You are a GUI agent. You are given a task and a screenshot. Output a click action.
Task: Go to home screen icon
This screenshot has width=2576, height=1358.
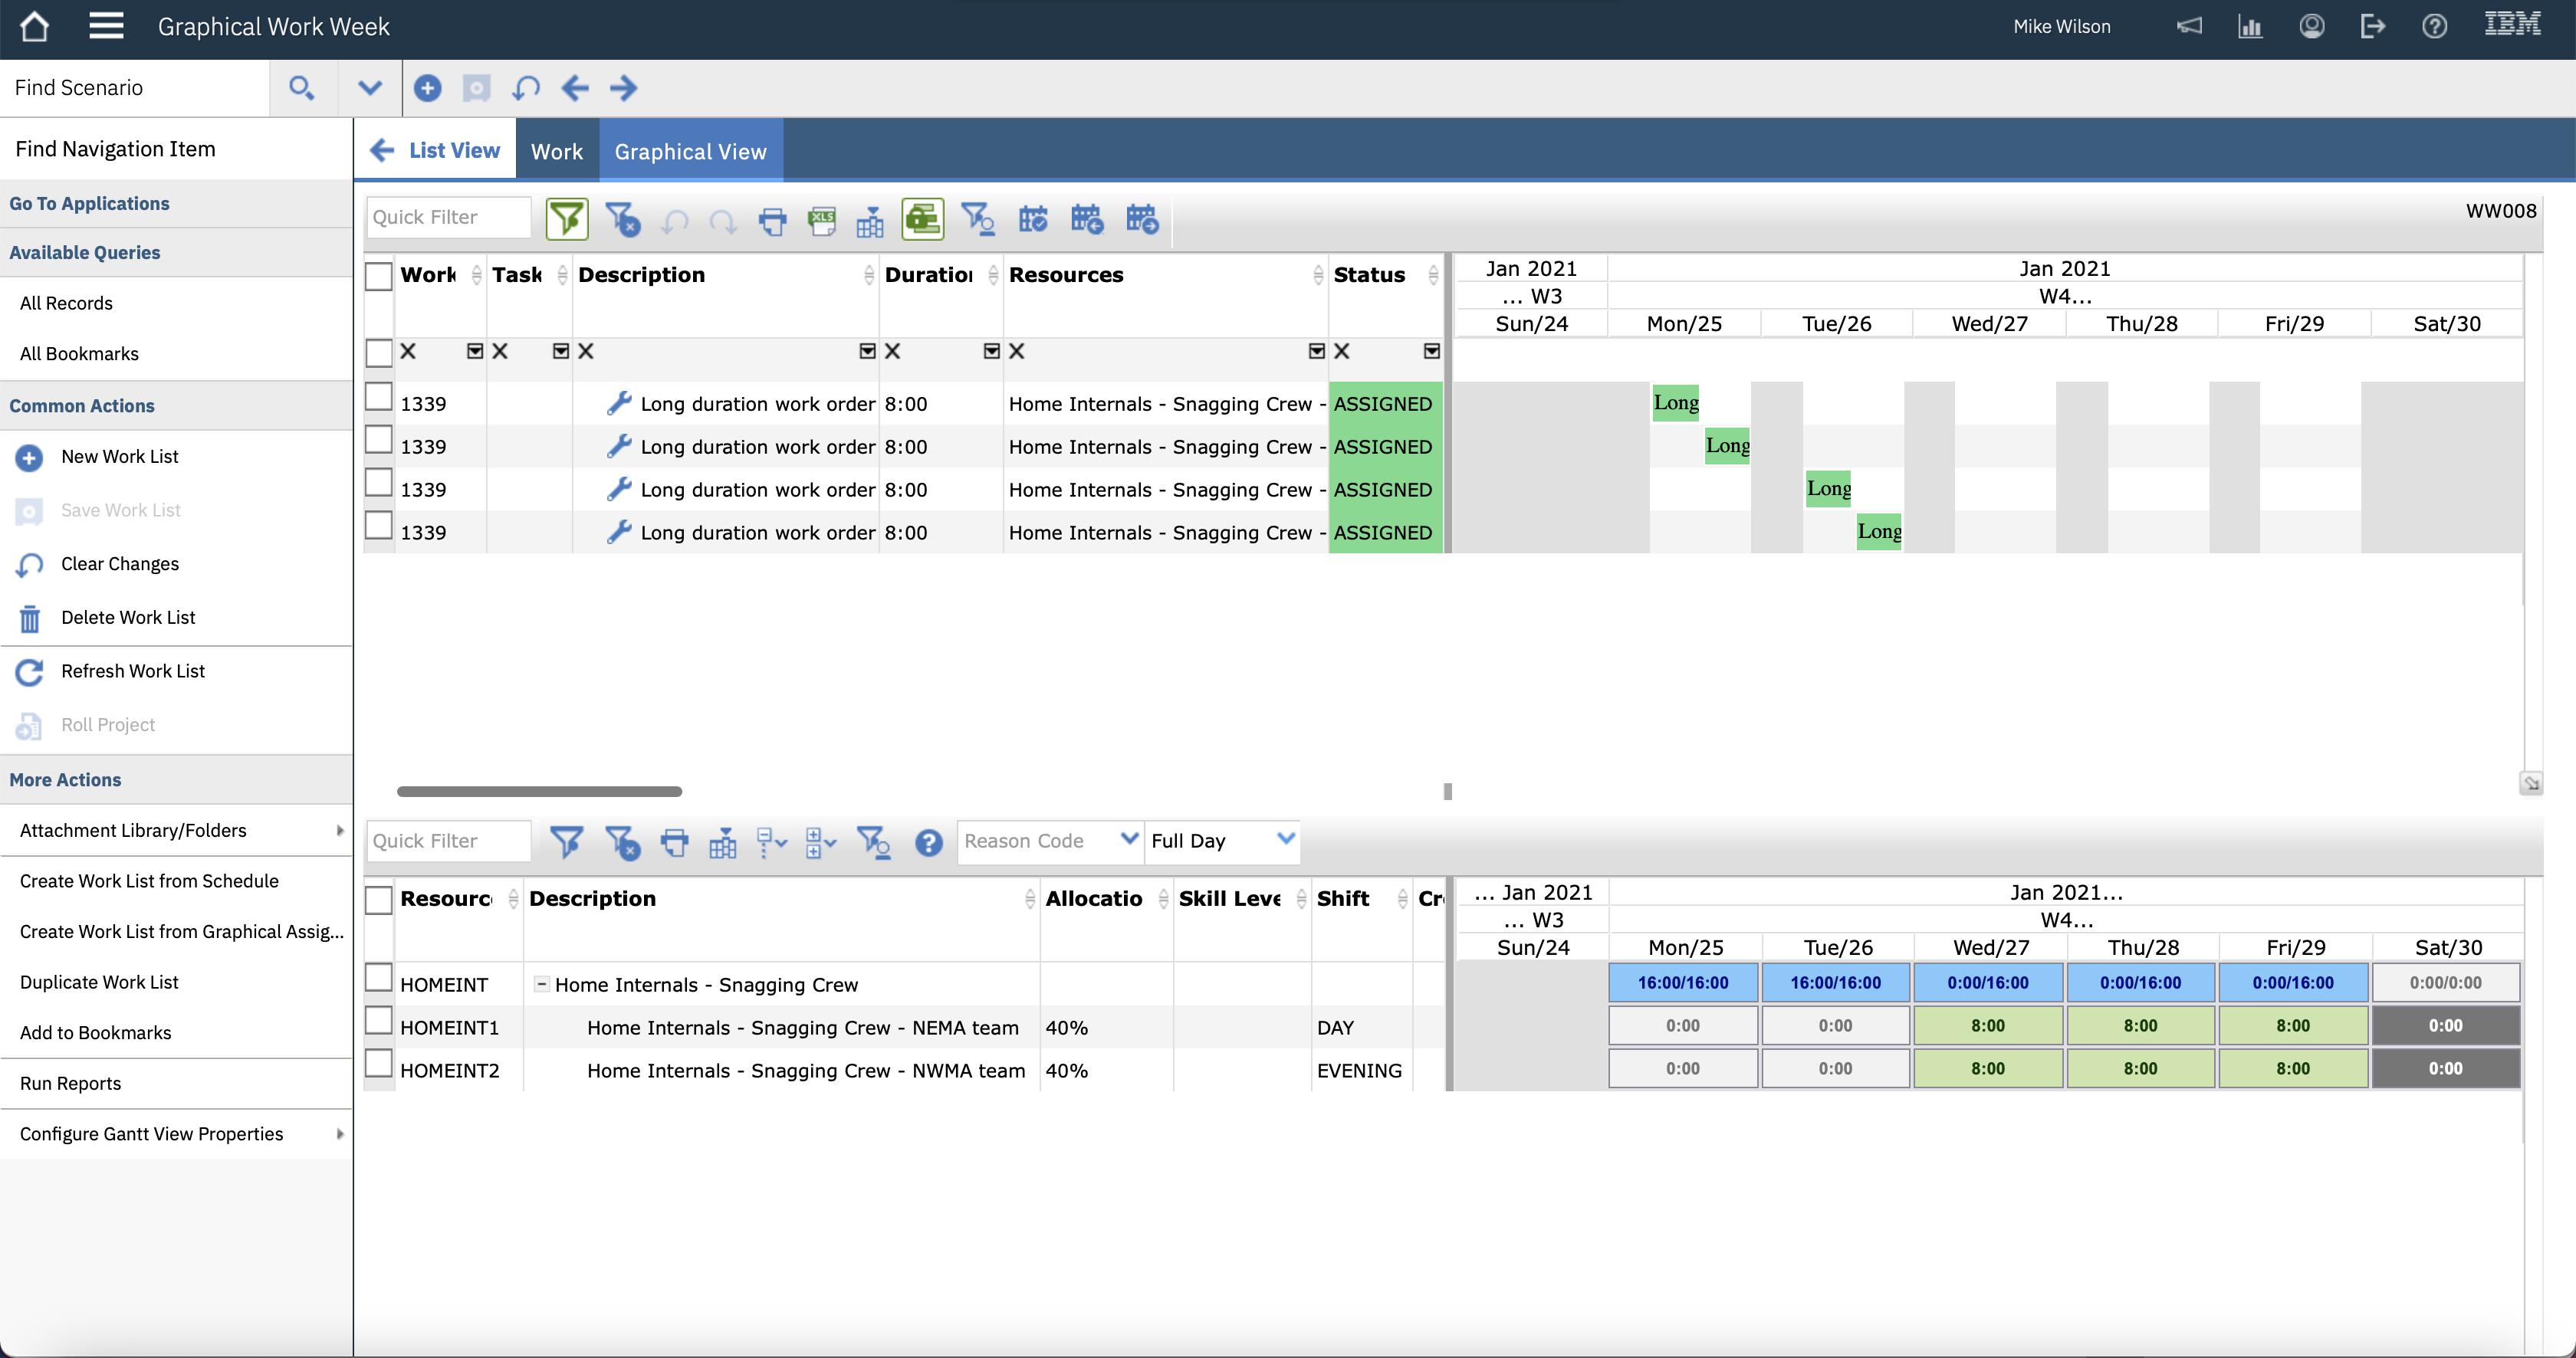tap(34, 27)
